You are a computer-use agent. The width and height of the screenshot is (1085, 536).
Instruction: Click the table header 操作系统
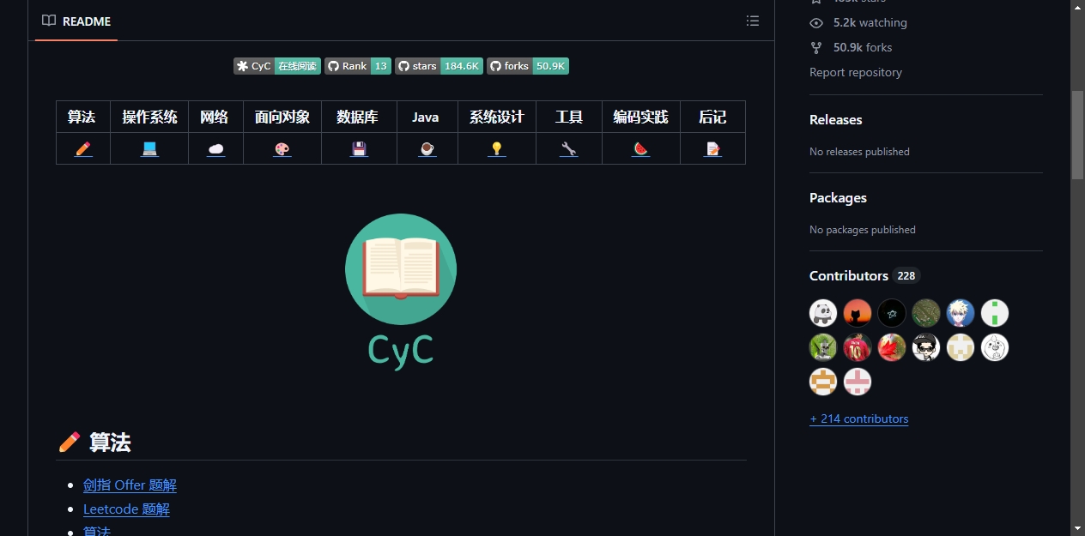coord(149,117)
